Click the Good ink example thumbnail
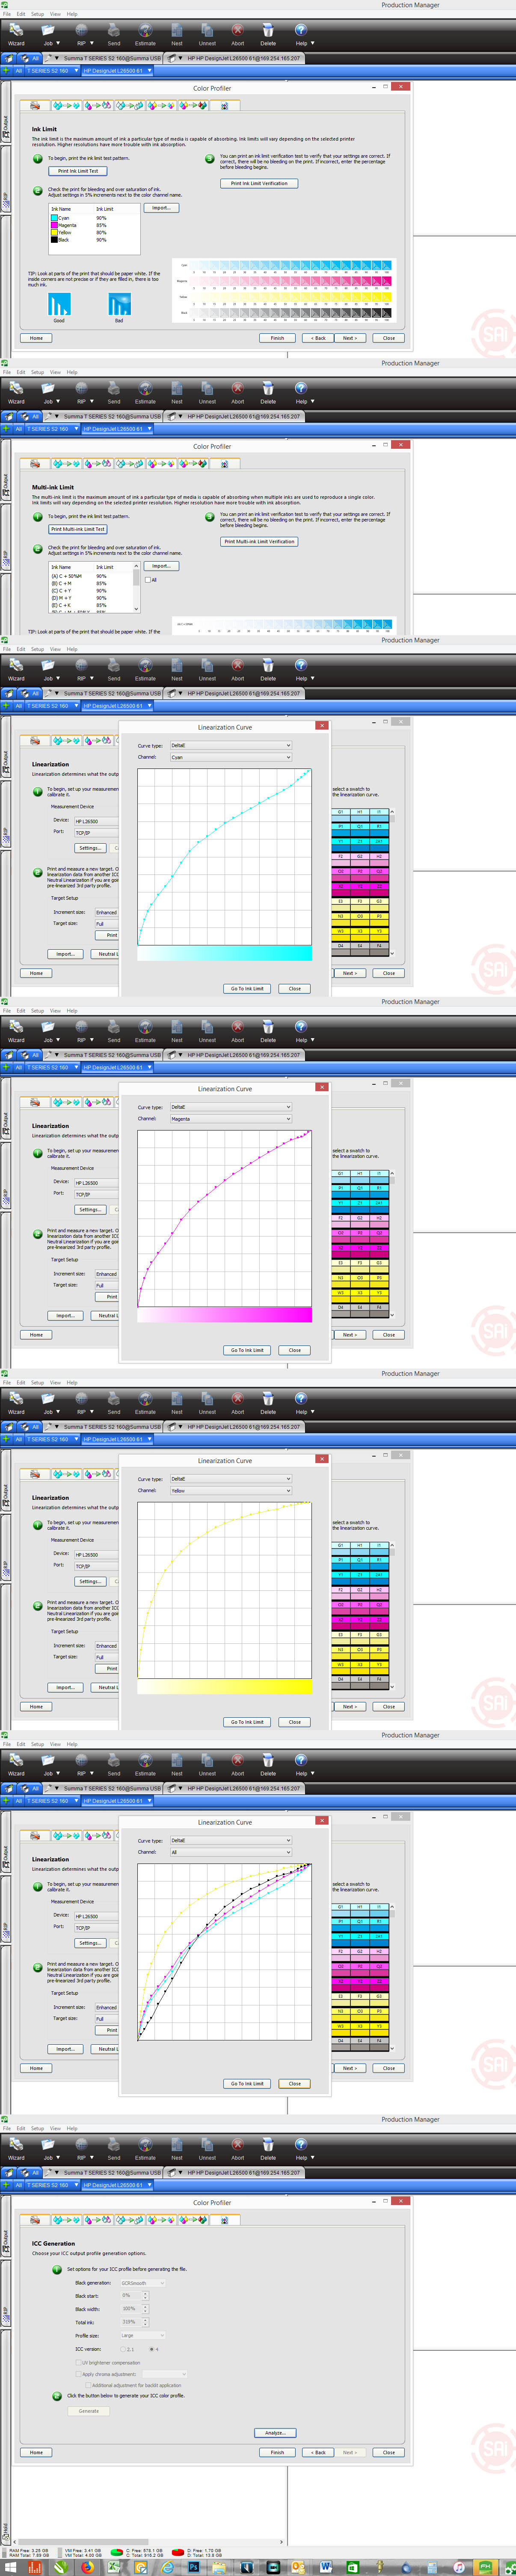516x2576 pixels. [59, 304]
